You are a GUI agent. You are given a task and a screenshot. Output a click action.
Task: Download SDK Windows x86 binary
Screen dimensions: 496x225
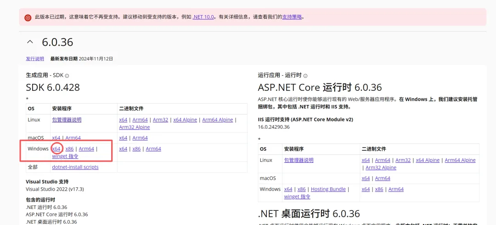tap(137, 148)
